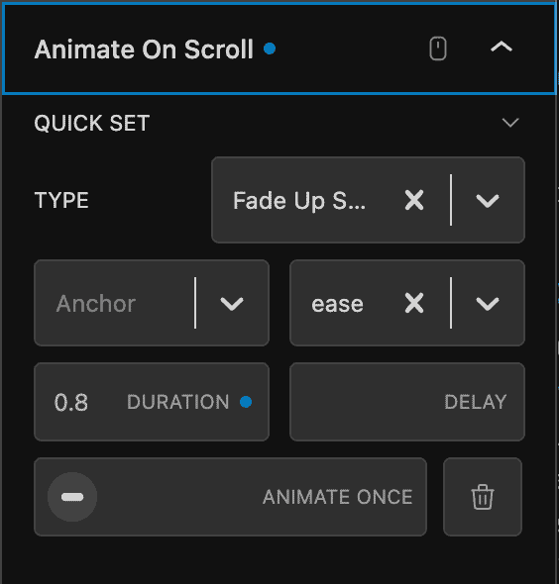The image size is (559, 584).
Task: Click the ANIMATE ONCE label
Action: [338, 497]
